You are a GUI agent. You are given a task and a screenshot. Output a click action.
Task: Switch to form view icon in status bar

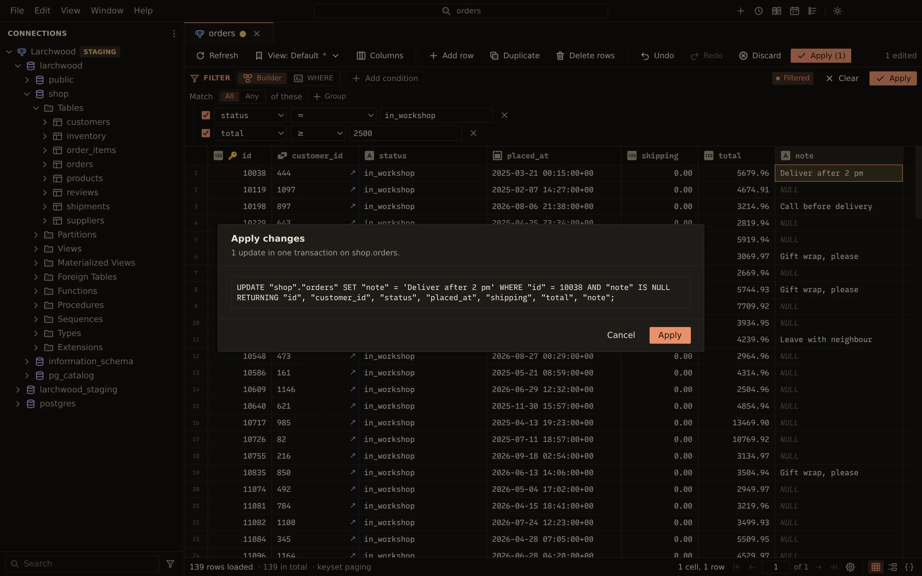[x=893, y=567]
